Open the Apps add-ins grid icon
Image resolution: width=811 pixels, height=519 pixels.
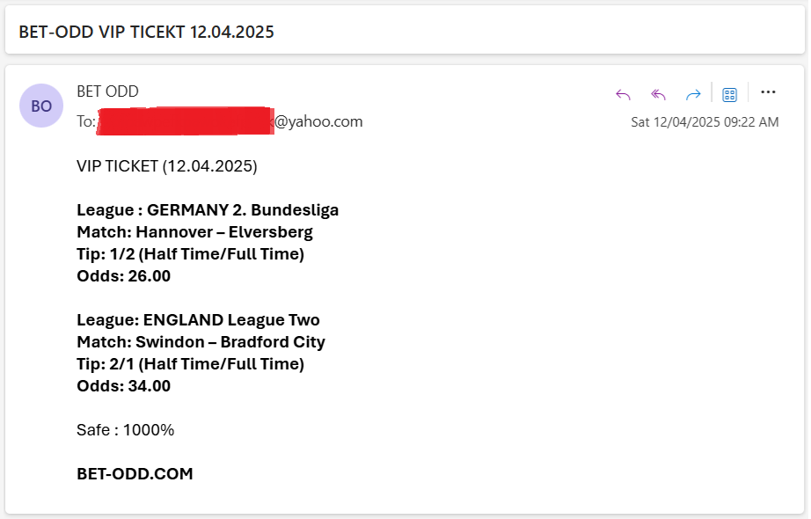(x=730, y=95)
